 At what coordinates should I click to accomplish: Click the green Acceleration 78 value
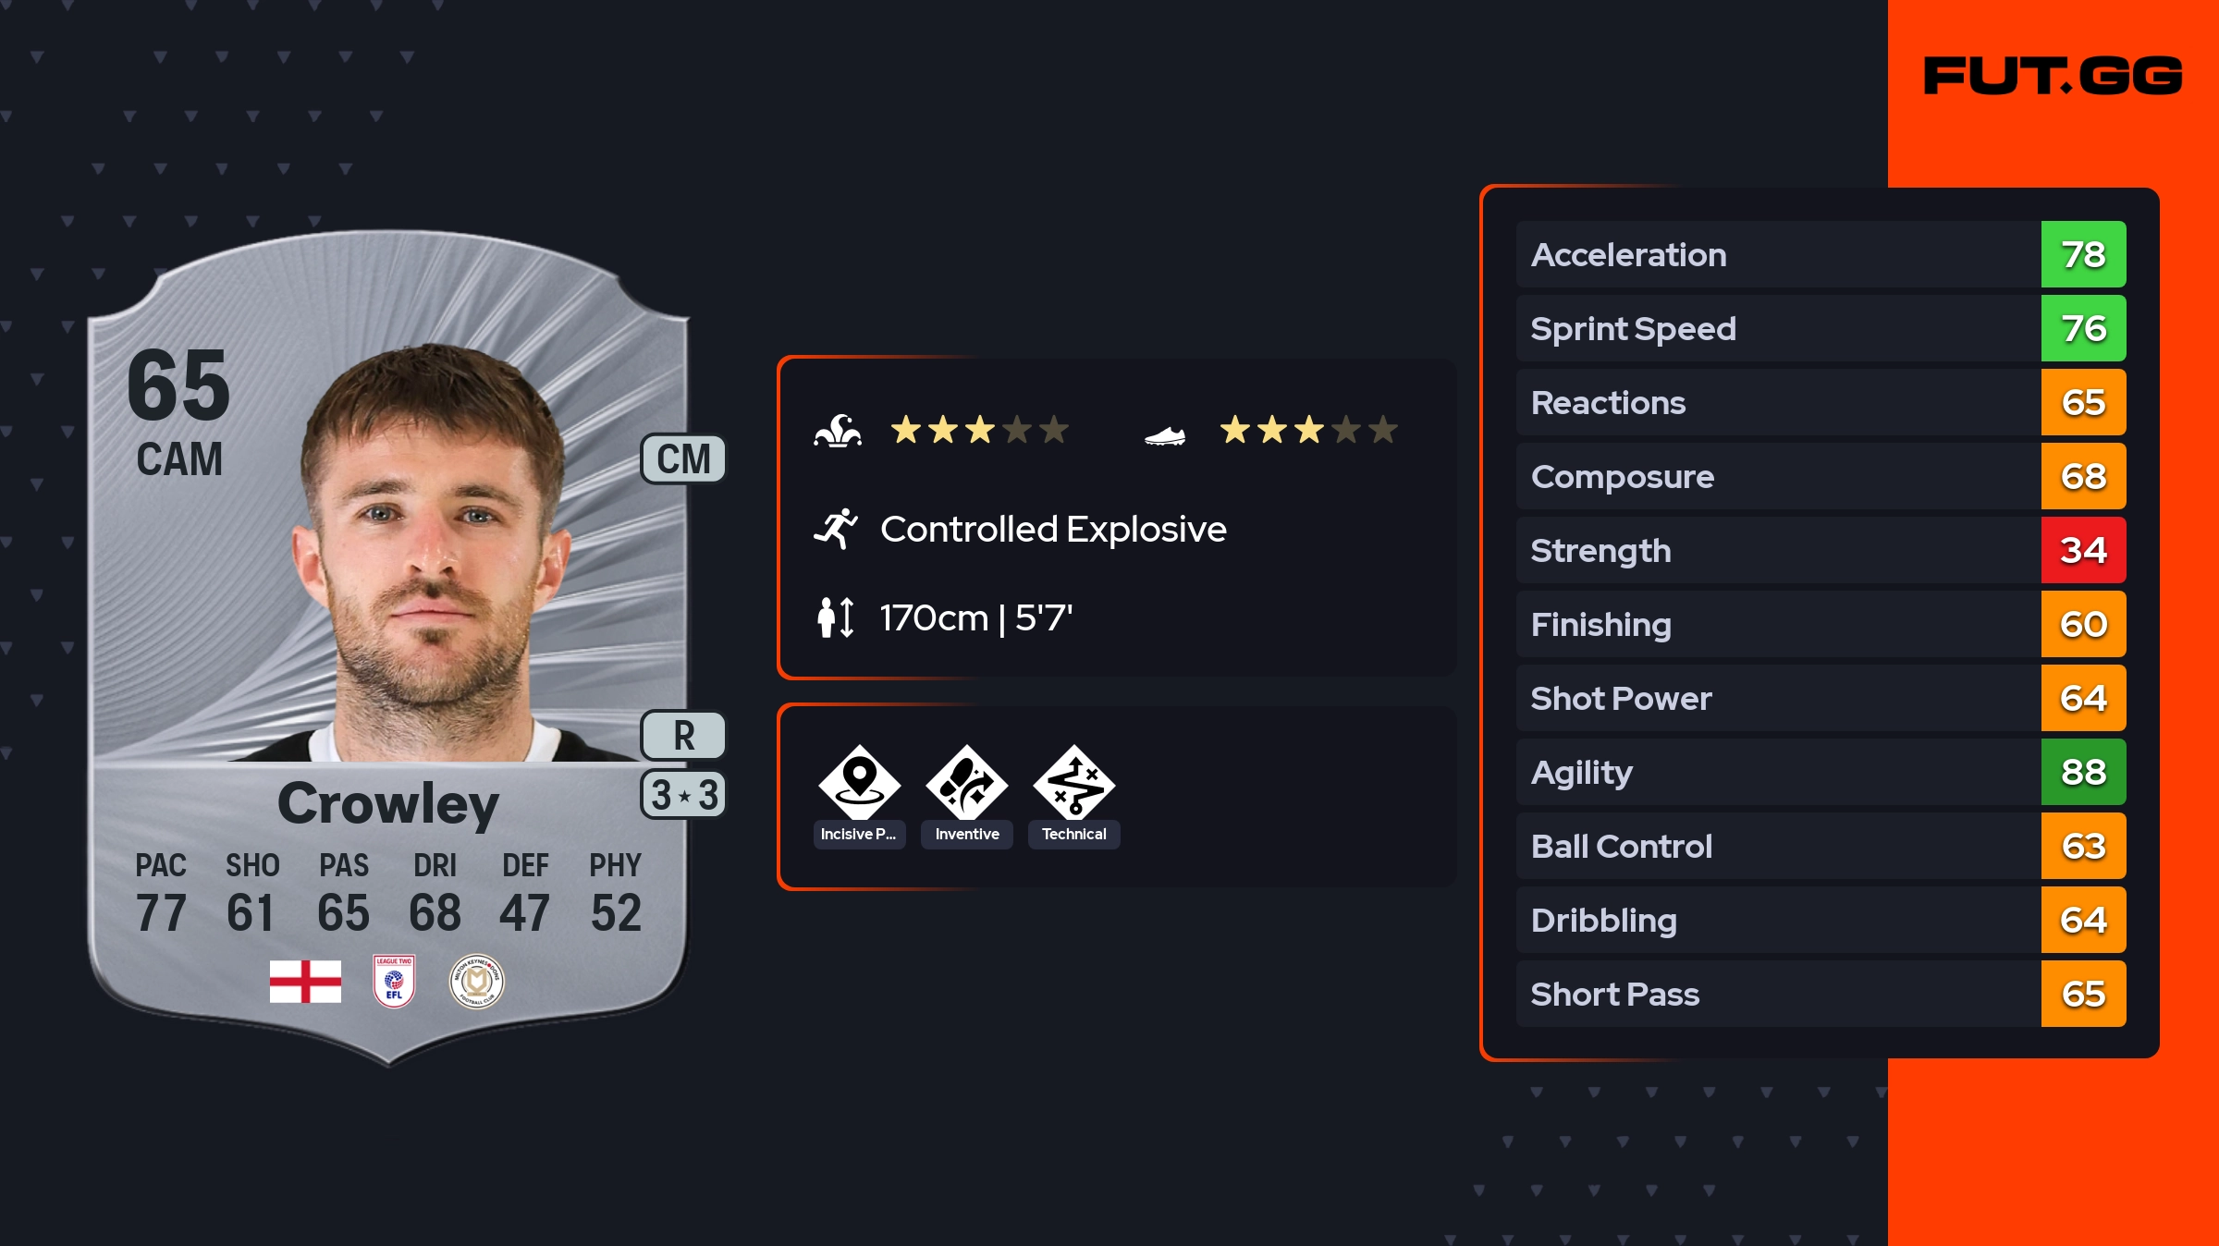pos(2083,254)
